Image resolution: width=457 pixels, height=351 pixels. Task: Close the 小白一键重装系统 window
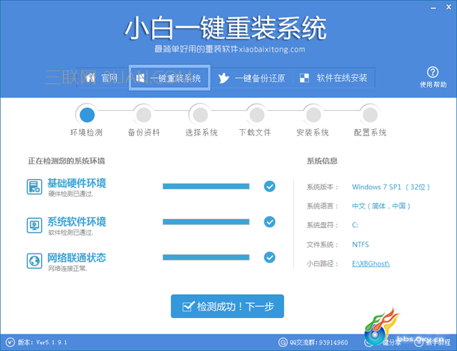[449, 7]
